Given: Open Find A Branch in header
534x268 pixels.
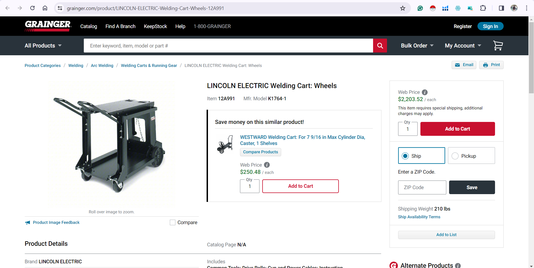Looking at the screenshot, I should (120, 26).
